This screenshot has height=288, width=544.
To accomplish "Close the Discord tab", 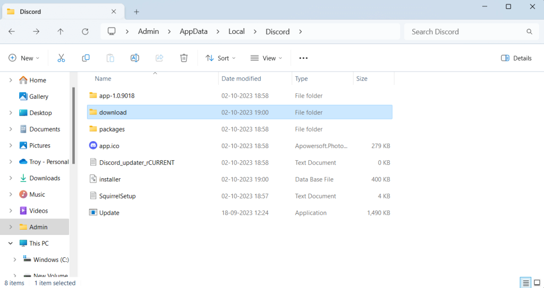I will [x=114, y=12].
